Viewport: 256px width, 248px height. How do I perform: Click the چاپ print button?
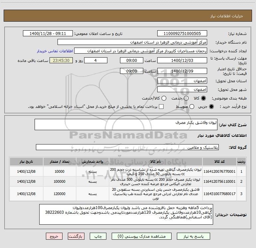click(x=98, y=236)
